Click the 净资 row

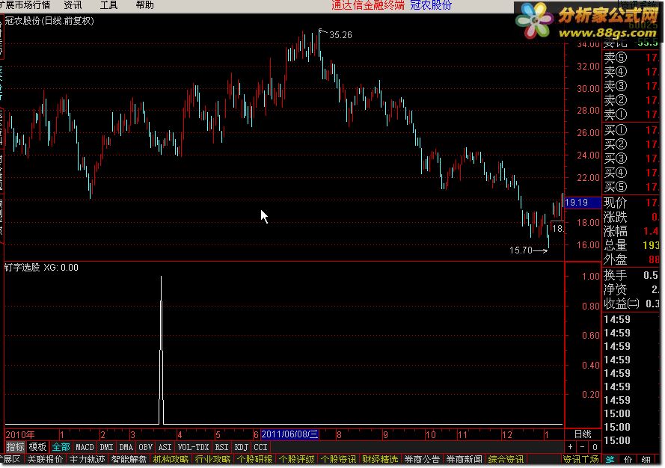631,289
